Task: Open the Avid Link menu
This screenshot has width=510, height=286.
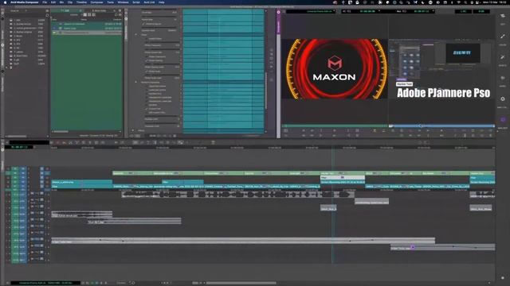Action: [x=149, y=2]
